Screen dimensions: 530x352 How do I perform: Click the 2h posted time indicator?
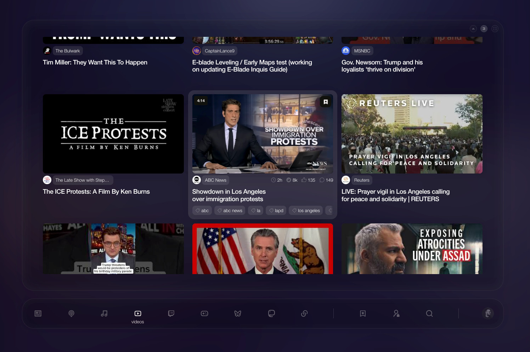277,180
